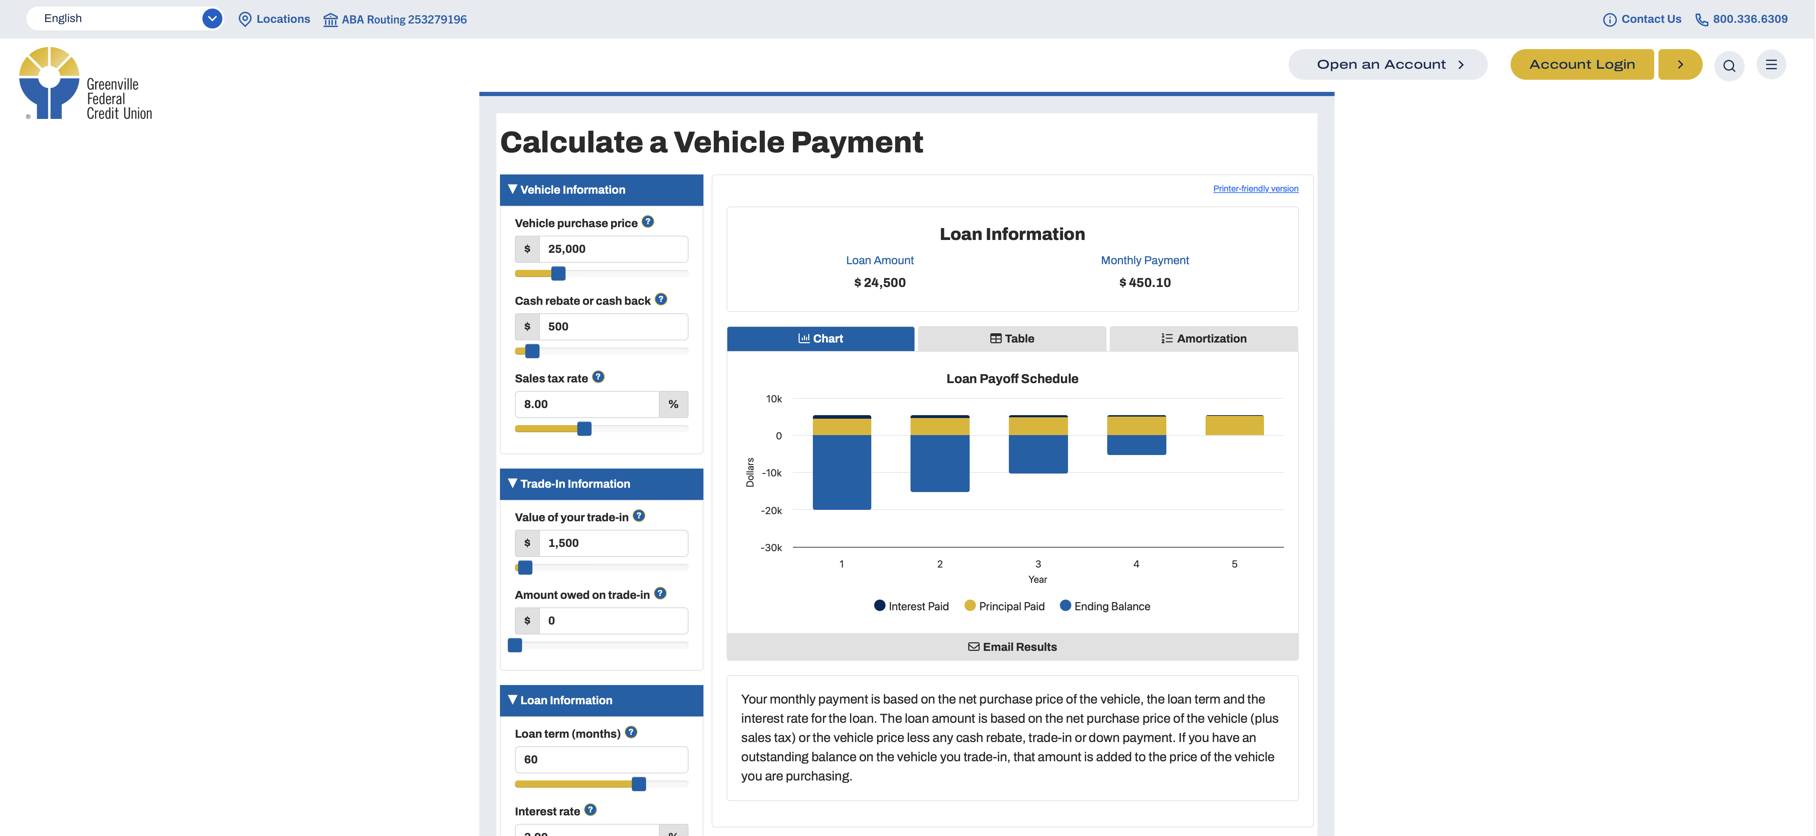1816x836 pixels.
Task: Open the English language dropdown
Action: click(124, 18)
